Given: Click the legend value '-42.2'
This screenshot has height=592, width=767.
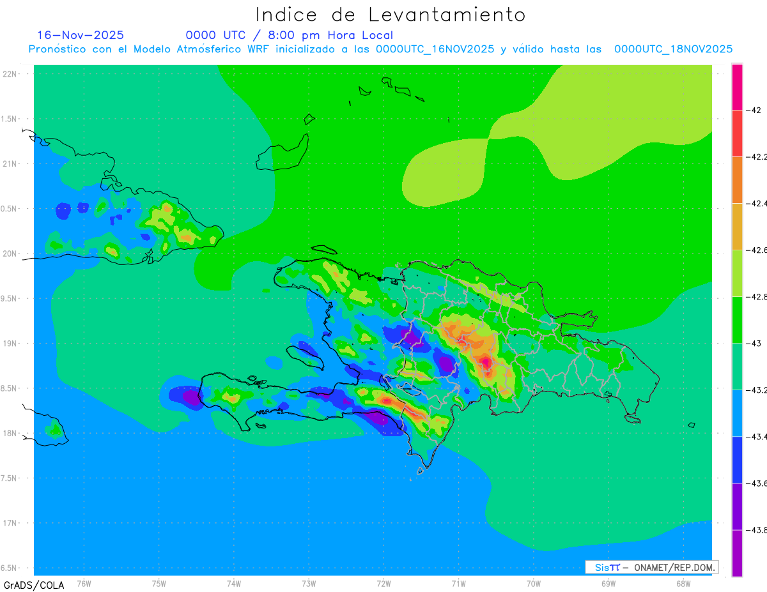Looking at the screenshot, I should pyautogui.click(x=757, y=156).
